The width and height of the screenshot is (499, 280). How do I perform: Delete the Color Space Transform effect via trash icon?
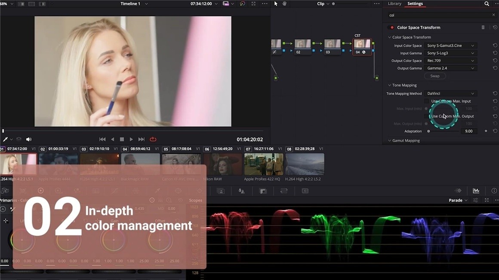(483, 27)
